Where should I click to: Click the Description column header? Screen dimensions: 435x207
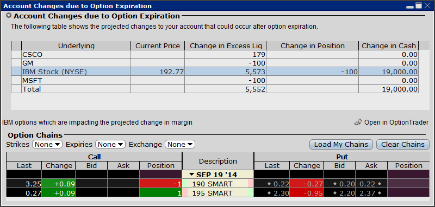[x=218, y=161]
